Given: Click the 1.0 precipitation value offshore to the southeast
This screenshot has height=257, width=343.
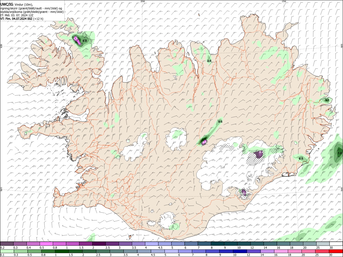Looking at the screenshot, I should [340, 153].
